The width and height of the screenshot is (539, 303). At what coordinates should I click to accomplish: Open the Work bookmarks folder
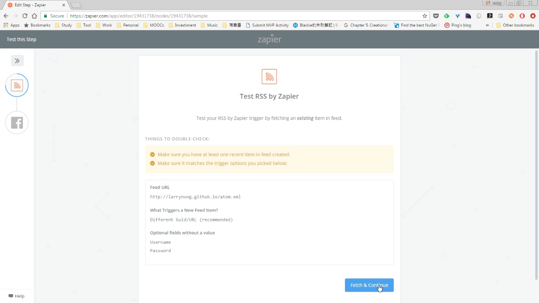(104, 25)
